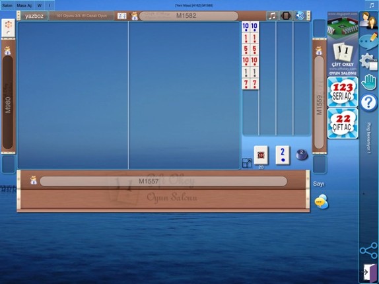Screen dimensions: 379x284
Task: Click the yazboz score button
Action: 34,16
